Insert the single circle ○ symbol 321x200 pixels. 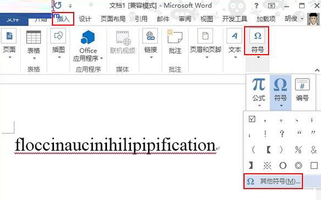point(283,165)
